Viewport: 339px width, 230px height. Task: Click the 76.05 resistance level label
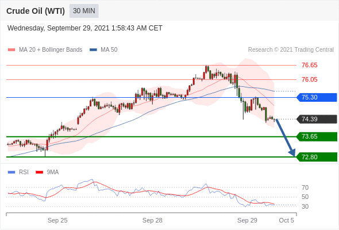(310, 79)
